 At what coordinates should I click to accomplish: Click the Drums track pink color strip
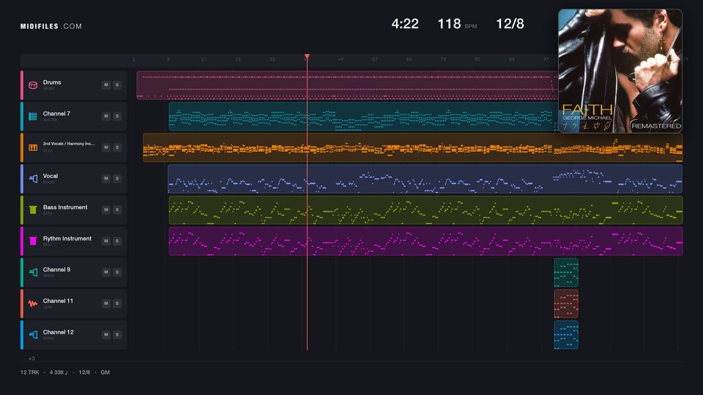22,85
